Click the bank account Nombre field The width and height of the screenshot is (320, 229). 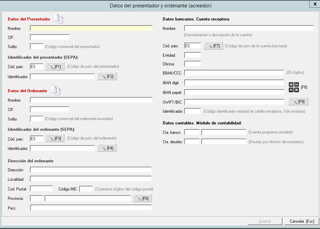coord(249,28)
